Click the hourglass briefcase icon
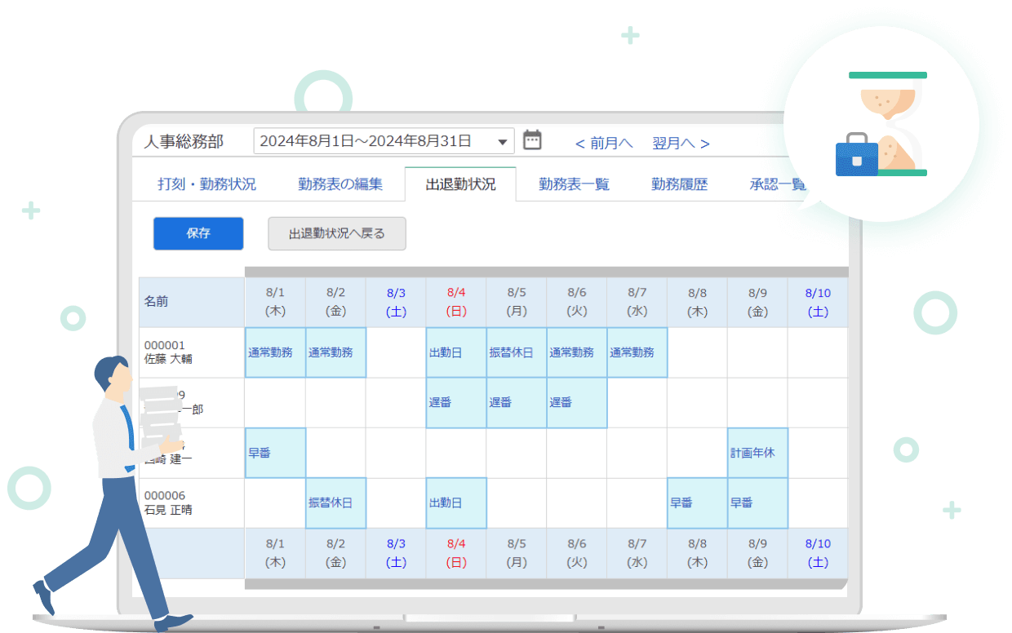The width and height of the screenshot is (1012, 633). coord(881,124)
